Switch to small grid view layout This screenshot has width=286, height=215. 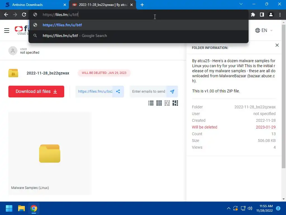pyautogui.click(x=159, y=103)
